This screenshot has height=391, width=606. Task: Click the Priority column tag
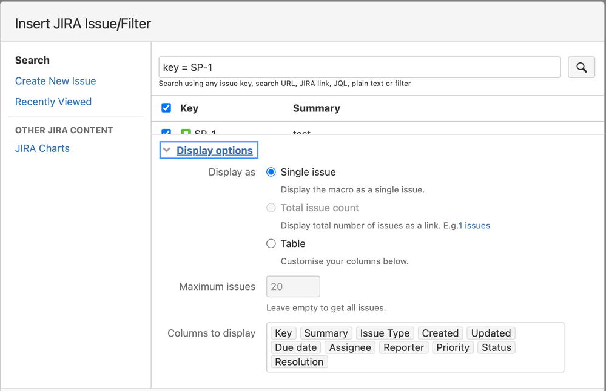[x=453, y=347]
